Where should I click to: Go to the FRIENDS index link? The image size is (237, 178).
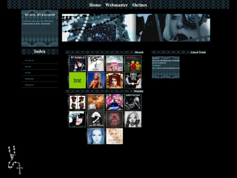point(29,79)
